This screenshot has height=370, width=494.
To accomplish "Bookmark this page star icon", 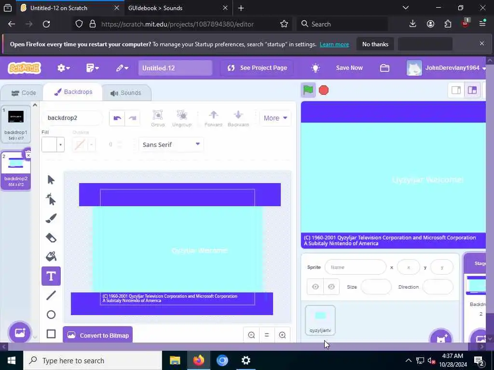I will click(x=284, y=24).
